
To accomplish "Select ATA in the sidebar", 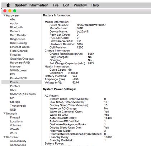I will [x=13, y=19].
